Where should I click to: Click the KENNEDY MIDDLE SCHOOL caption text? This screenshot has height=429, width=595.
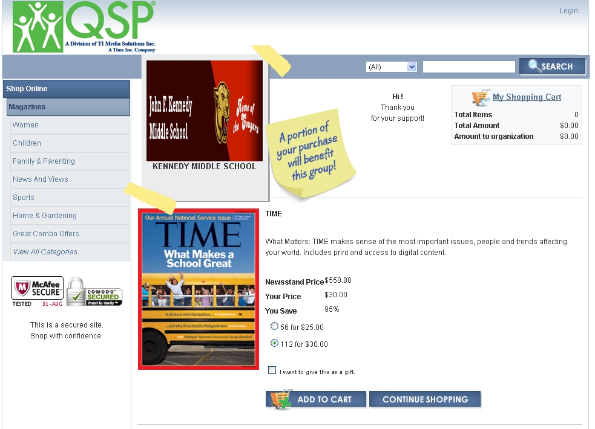(204, 166)
